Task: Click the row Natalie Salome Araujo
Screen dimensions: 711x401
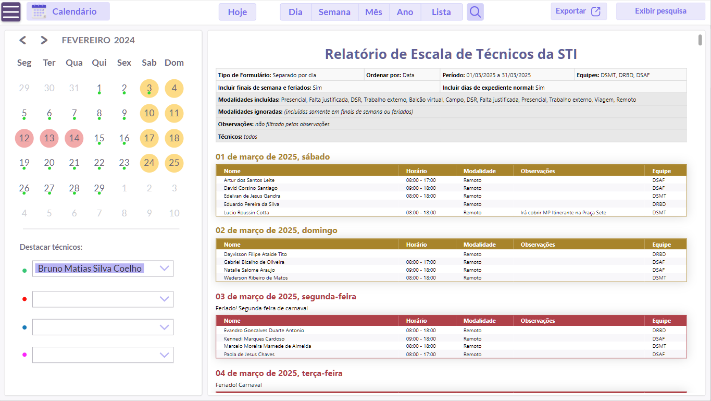Action: pyautogui.click(x=451, y=270)
